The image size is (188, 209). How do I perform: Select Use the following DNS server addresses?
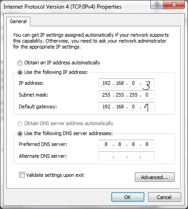pos(20,134)
